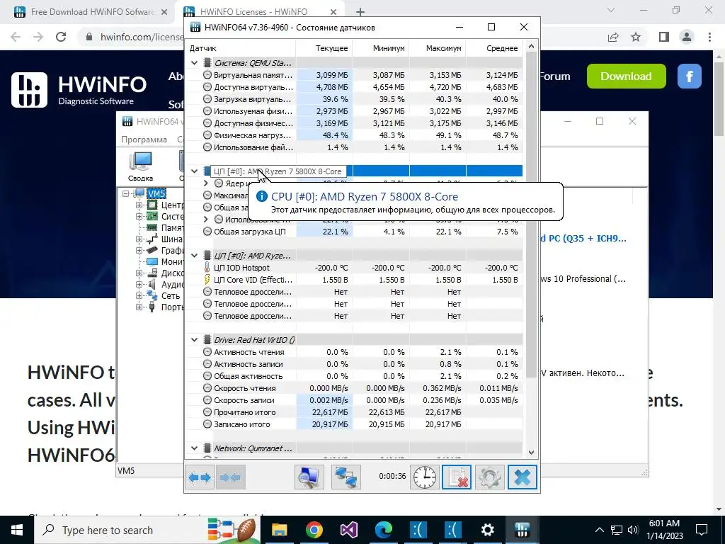Open Chrome profile avatar menu
725x544 pixels.
click(687, 37)
